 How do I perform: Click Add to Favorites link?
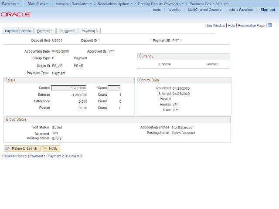click(x=241, y=10)
